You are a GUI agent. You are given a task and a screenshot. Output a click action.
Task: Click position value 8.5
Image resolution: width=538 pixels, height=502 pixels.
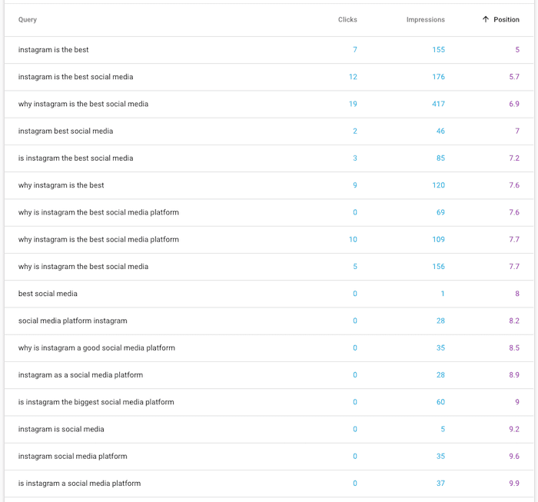pyautogui.click(x=514, y=348)
